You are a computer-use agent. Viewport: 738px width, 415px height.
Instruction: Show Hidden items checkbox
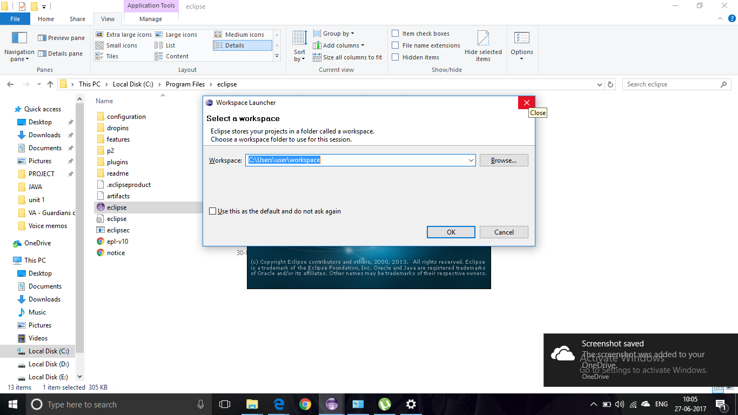[x=395, y=57]
